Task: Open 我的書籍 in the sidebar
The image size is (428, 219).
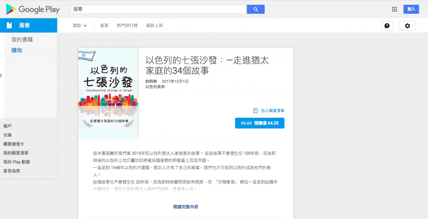Action: pos(22,40)
